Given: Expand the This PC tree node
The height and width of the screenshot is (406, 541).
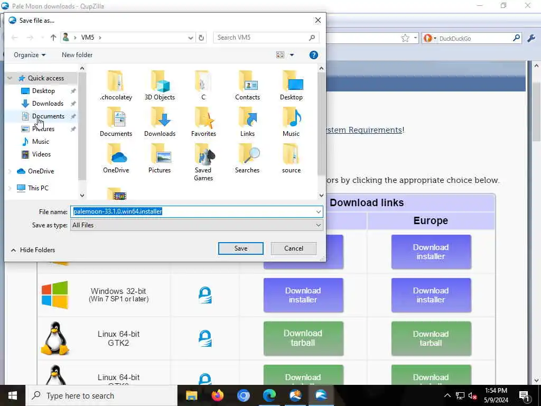Looking at the screenshot, I should [10, 188].
